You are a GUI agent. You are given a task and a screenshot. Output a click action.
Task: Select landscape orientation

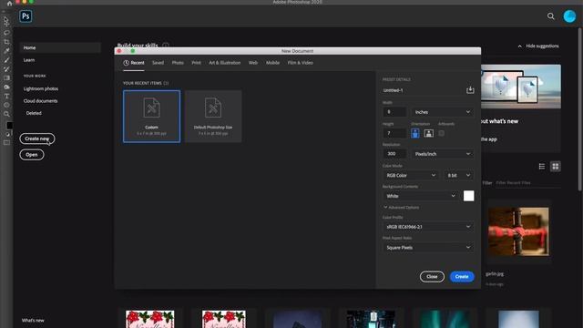pos(428,133)
